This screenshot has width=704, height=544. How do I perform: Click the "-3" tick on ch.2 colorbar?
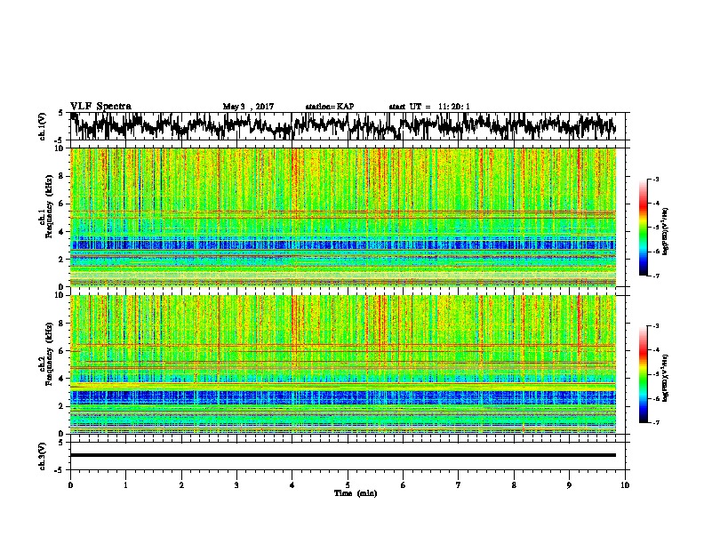pyautogui.click(x=656, y=326)
